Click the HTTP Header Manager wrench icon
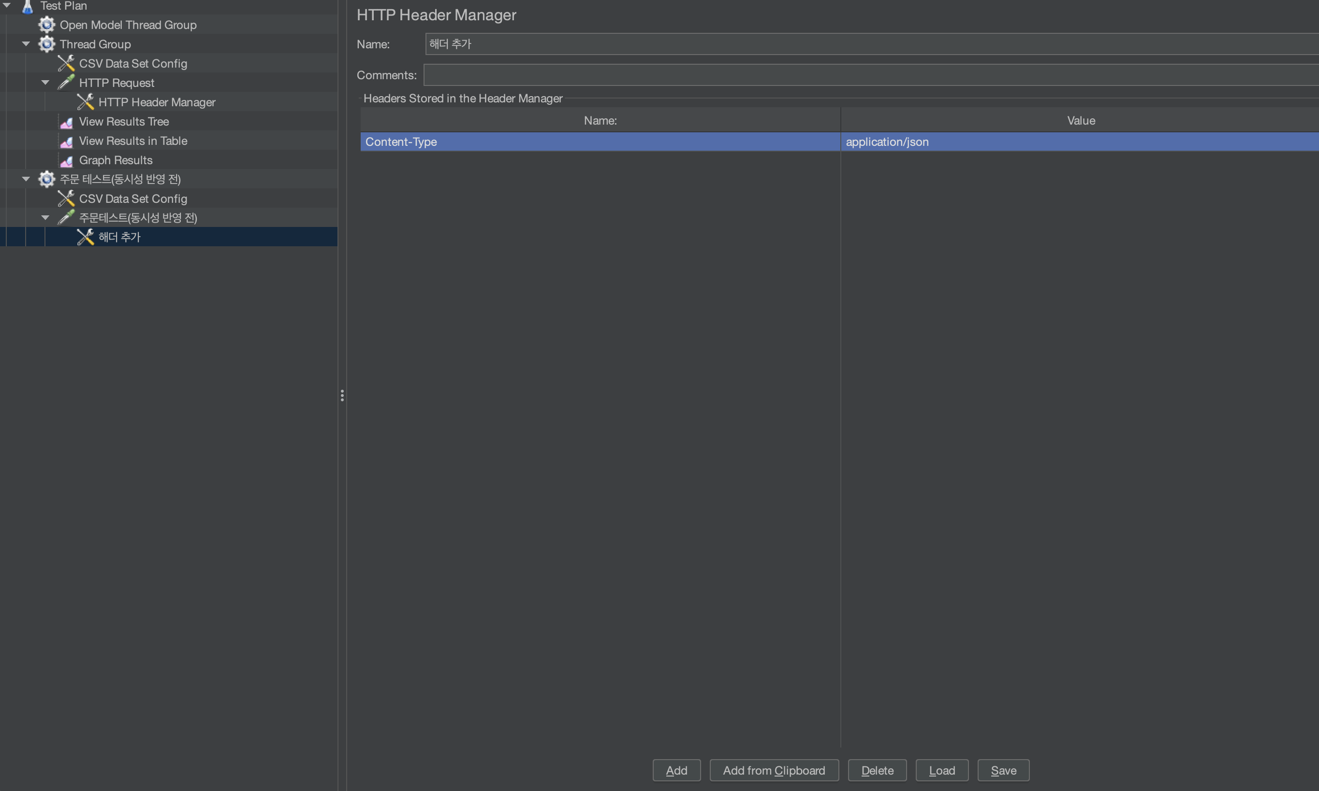The image size is (1319, 791). point(86,102)
